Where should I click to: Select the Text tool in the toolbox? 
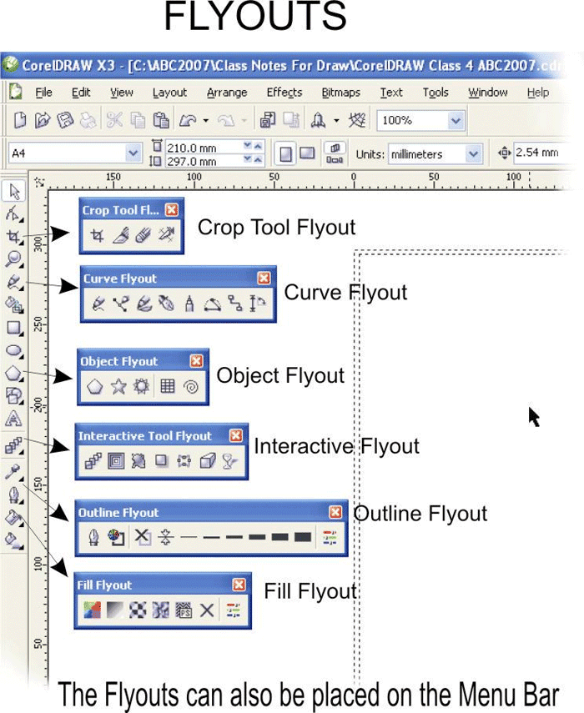[x=13, y=419]
